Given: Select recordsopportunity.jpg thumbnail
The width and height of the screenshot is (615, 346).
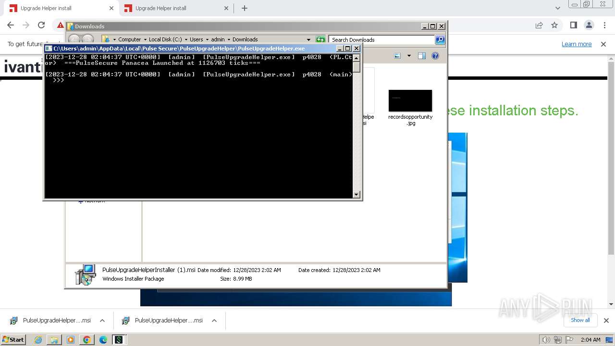Looking at the screenshot, I should coord(410,101).
